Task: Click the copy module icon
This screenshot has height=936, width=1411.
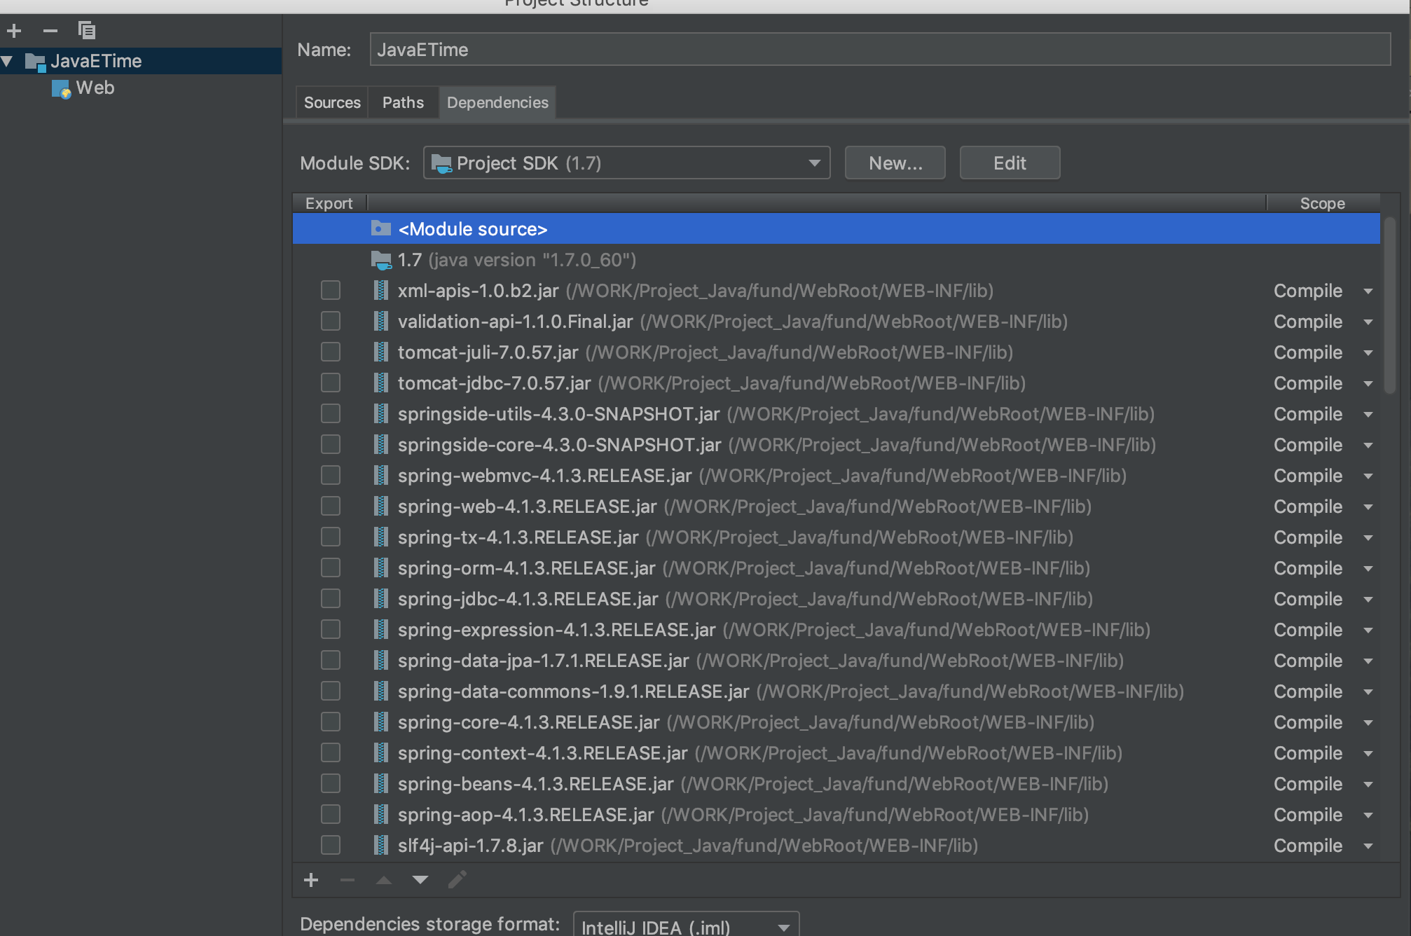Action: (87, 31)
